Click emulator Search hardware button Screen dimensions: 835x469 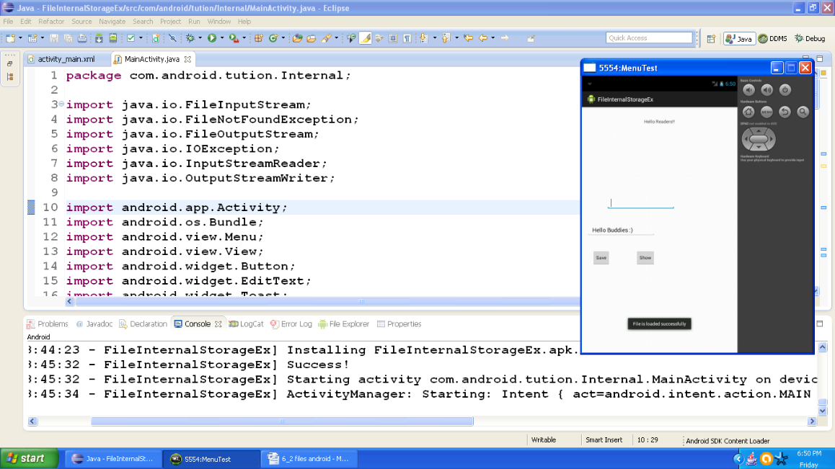coord(803,112)
